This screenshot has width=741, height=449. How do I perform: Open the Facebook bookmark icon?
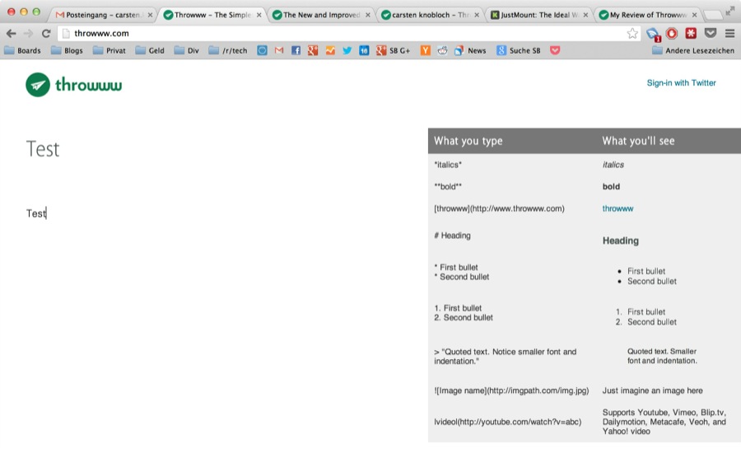[x=296, y=50]
